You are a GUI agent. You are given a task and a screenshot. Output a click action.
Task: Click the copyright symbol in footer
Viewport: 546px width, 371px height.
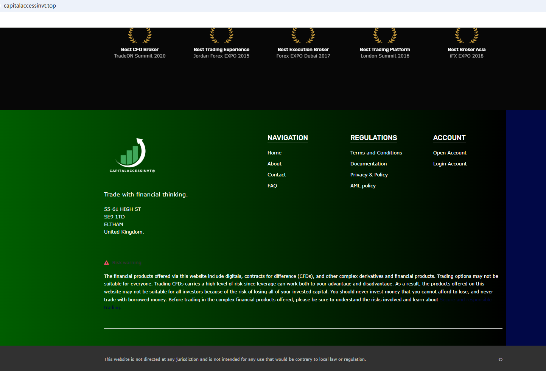point(500,360)
